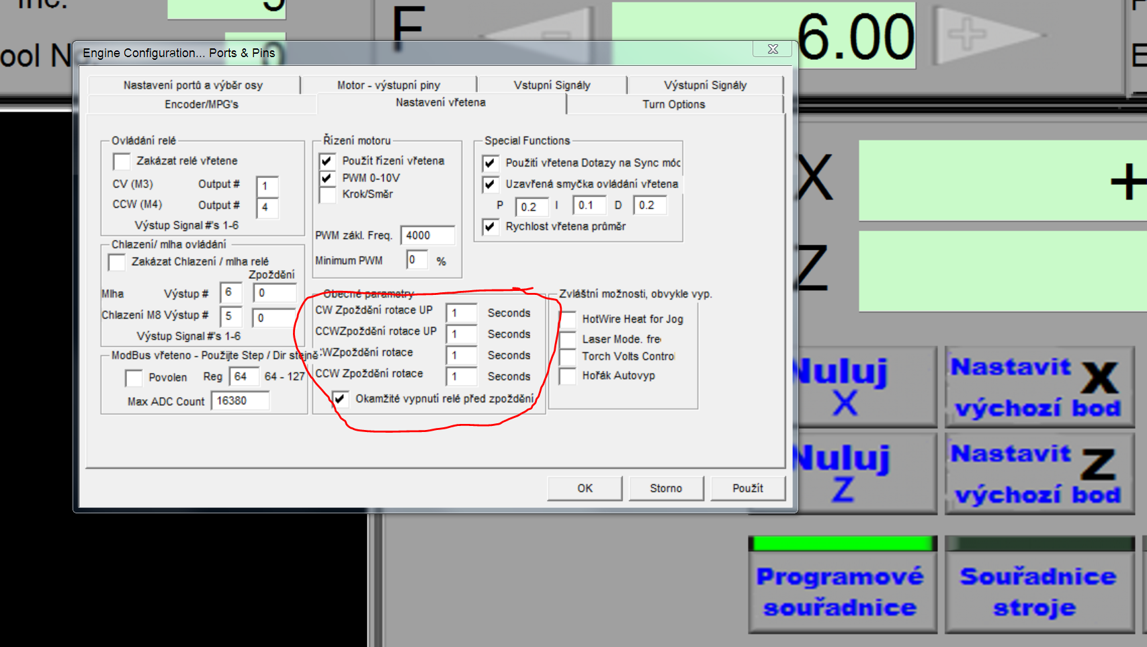The width and height of the screenshot is (1147, 647).
Task: Toggle Okamžité vypnutí relé před zpožděním
Action: coord(340,399)
